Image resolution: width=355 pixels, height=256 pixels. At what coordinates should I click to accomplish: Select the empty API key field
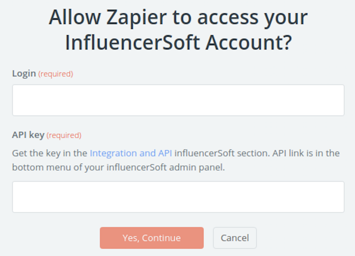click(178, 197)
